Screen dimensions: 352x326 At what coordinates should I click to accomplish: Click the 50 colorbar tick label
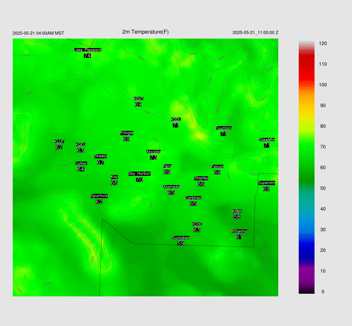pos(323,188)
